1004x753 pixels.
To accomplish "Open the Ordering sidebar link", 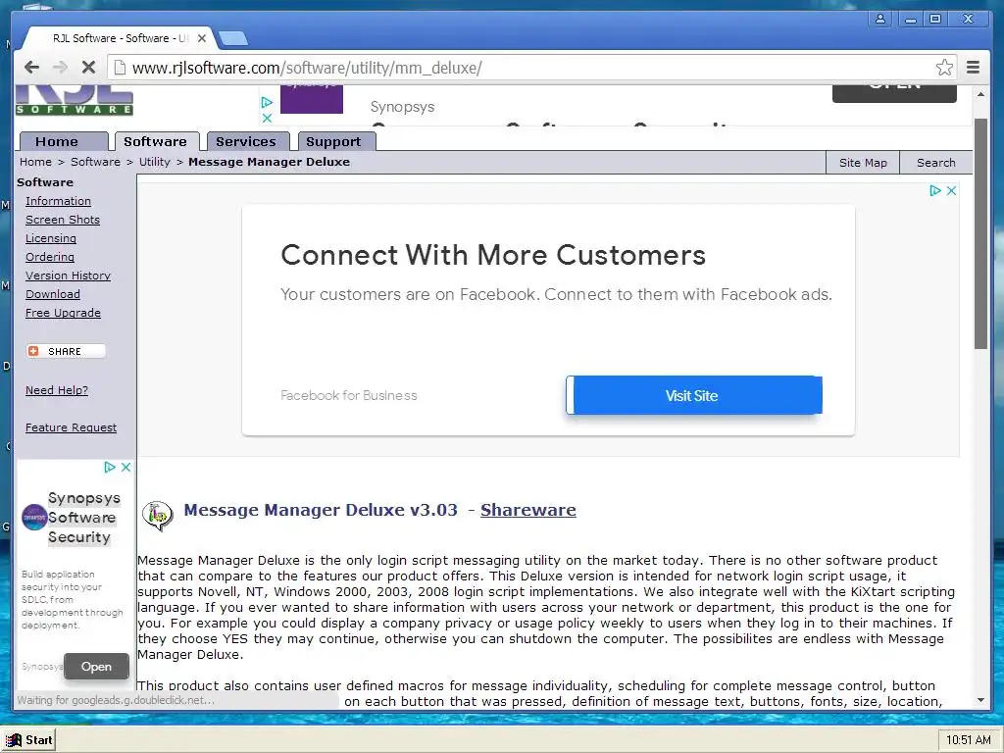I will point(50,257).
